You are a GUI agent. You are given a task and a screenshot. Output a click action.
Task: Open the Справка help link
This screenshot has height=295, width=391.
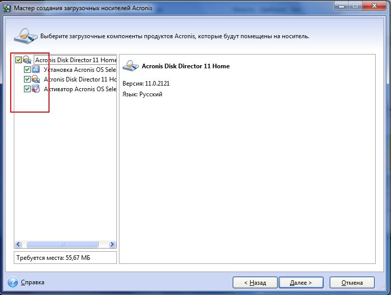click(33, 282)
